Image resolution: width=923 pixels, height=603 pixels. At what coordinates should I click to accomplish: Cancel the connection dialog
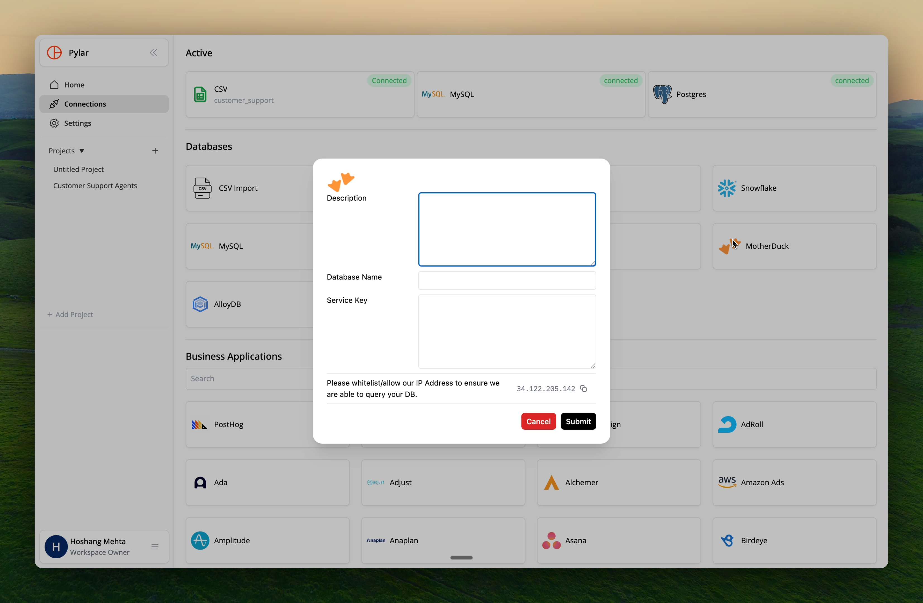tap(538, 422)
